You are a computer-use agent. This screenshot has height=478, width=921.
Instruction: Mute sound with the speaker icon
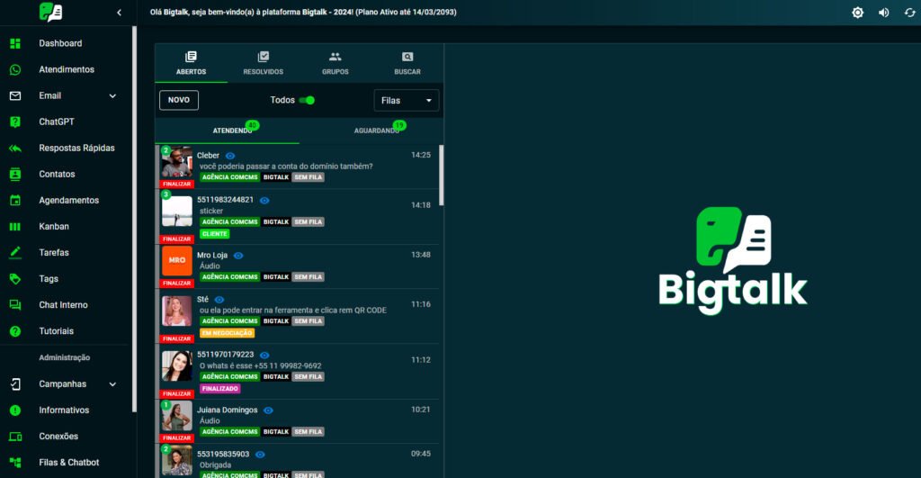click(x=883, y=13)
